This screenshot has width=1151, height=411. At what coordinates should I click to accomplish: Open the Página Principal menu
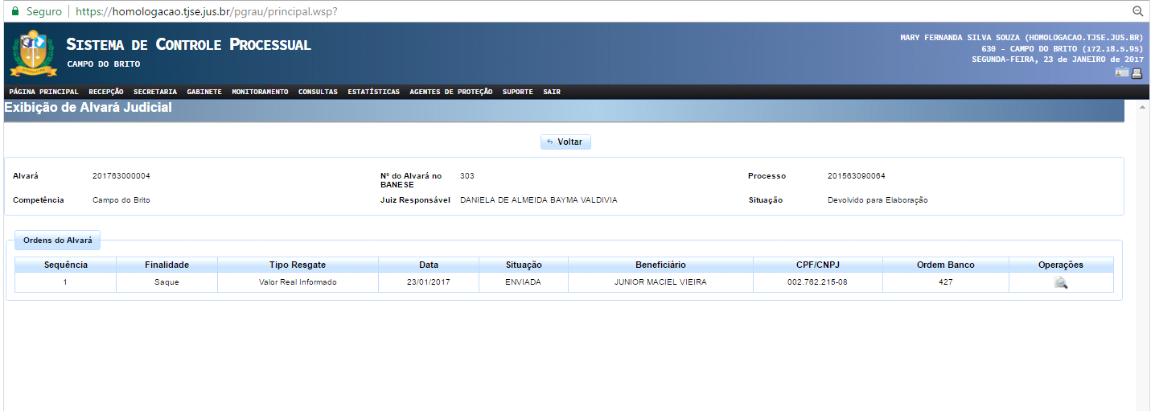pyautogui.click(x=43, y=92)
